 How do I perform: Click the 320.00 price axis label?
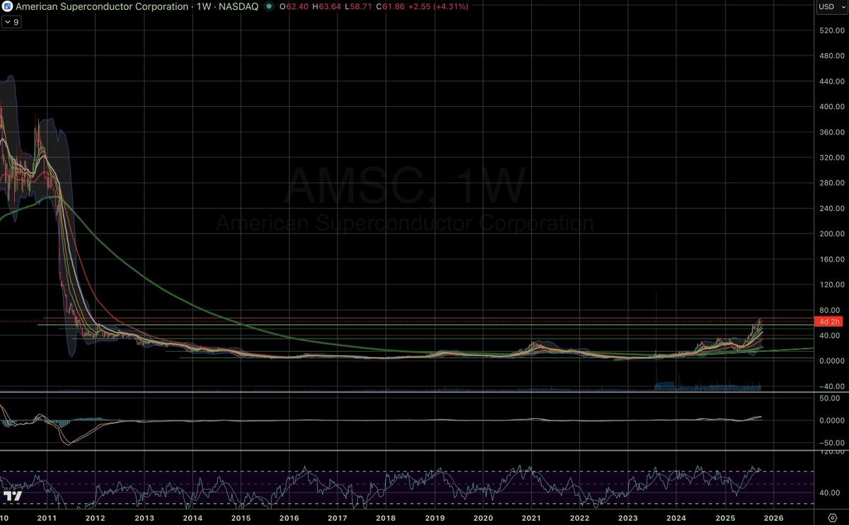[x=832, y=158]
